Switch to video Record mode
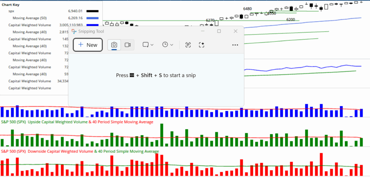This screenshot has width=370, height=178. 128,45
